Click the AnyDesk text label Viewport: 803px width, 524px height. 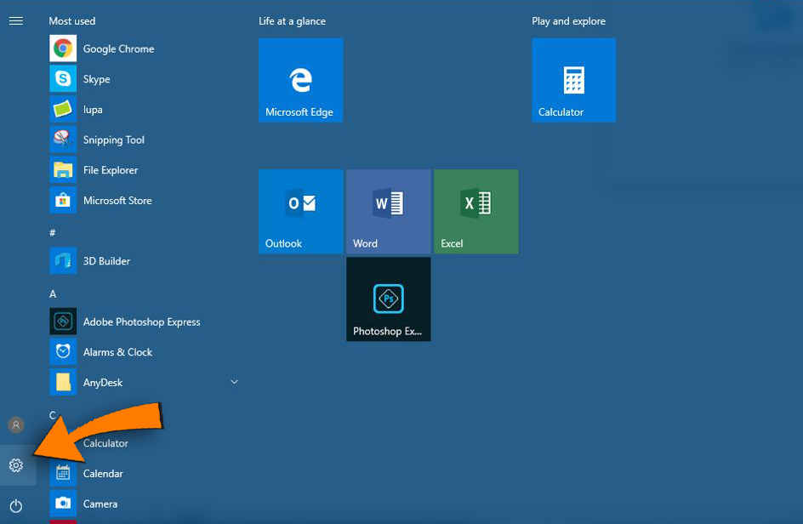(103, 383)
